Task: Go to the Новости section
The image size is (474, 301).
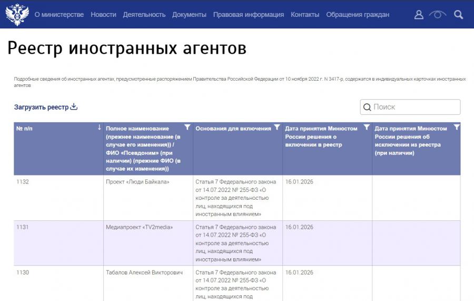Action: pos(103,15)
